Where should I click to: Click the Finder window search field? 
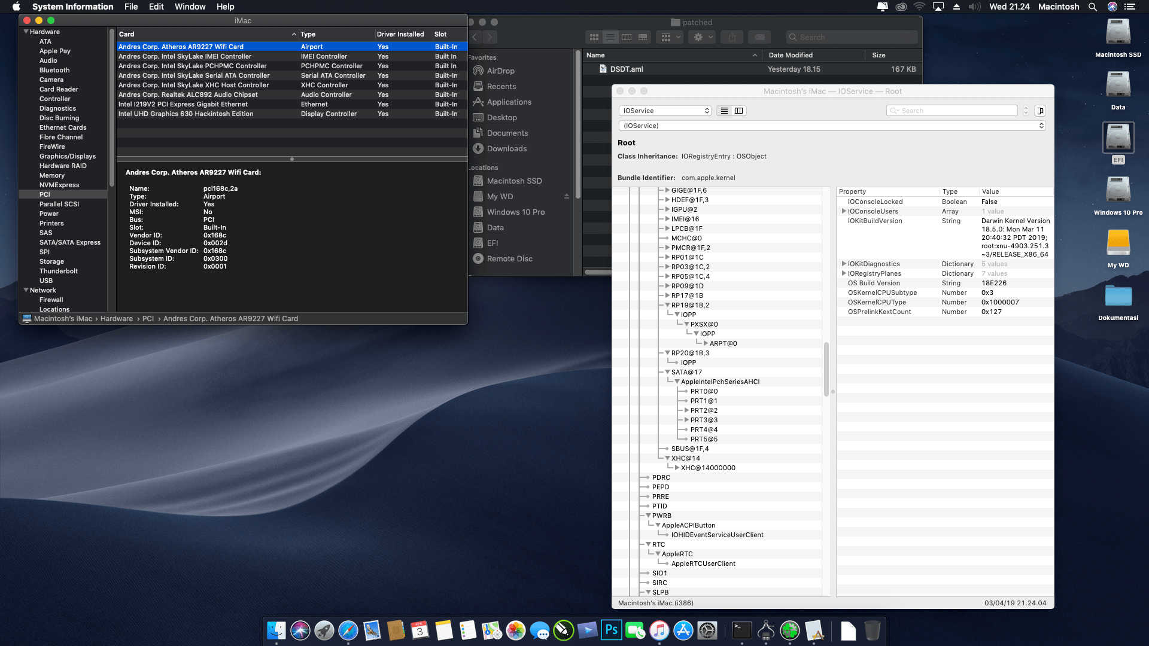(x=852, y=37)
